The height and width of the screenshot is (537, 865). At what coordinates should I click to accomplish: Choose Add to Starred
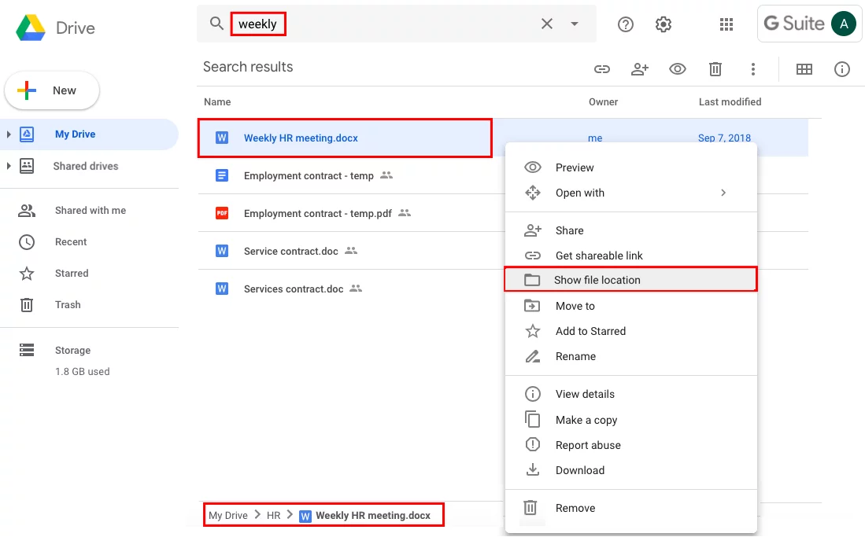point(631,331)
